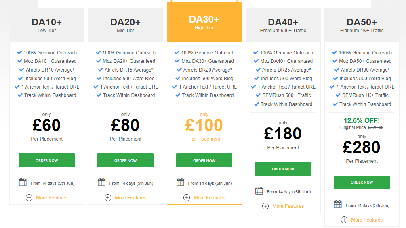The image size is (406, 228).
Task: Order the £280 Platinum placement
Action: click(x=362, y=182)
